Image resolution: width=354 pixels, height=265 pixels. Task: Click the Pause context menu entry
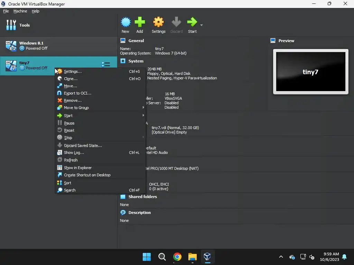[x=100, y=123]
